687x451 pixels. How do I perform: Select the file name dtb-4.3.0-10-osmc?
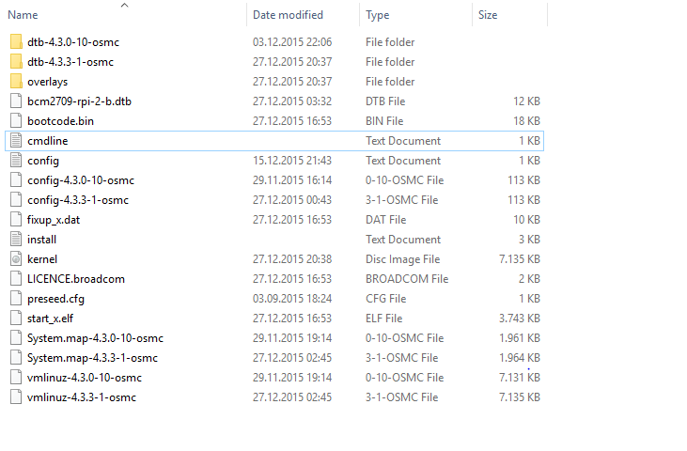click(x=73, y=42)
